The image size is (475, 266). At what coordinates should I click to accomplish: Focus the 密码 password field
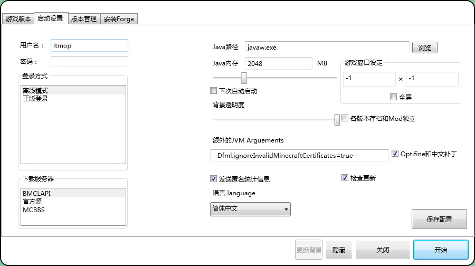click(x=89, y=61)
